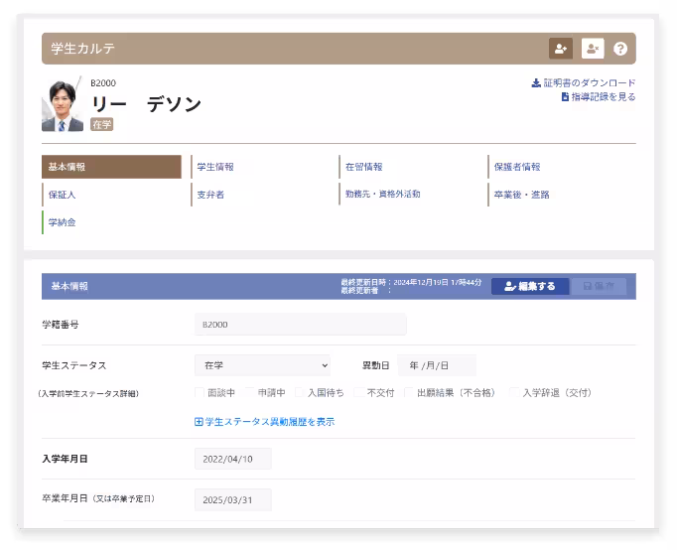Check the 申請中 checkbox
Screen dimensions: 677x550
249,393
